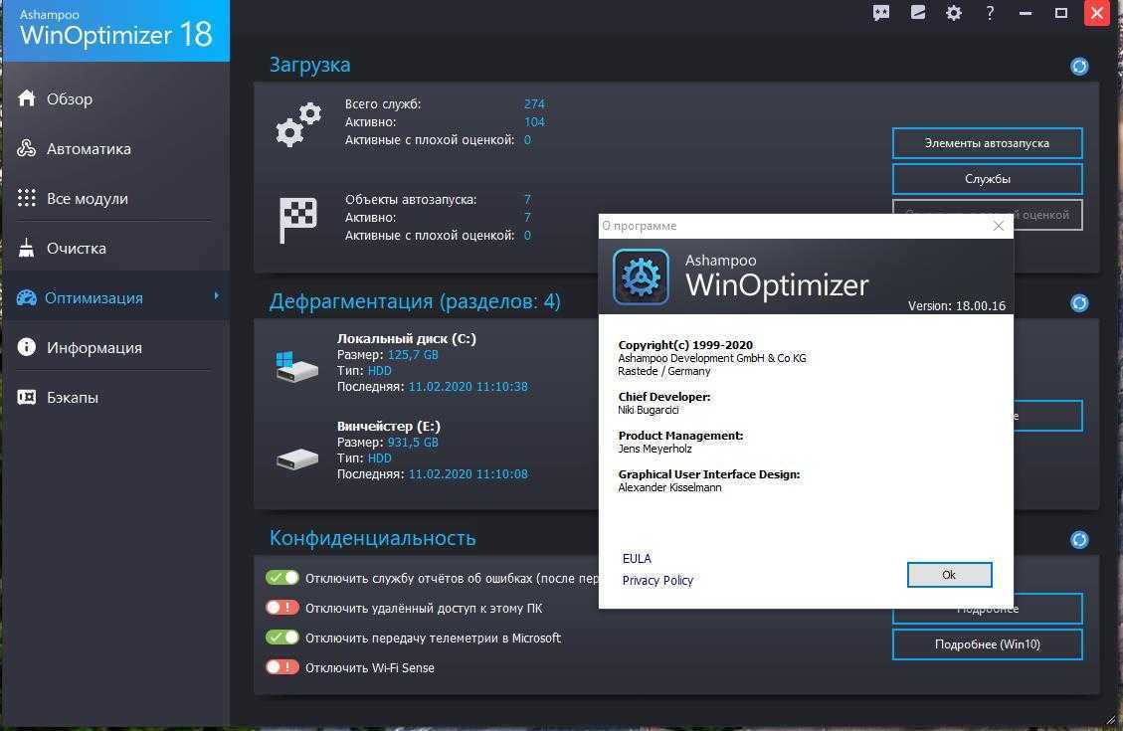
Task: Open the EULA link
Action: [637, 559]
